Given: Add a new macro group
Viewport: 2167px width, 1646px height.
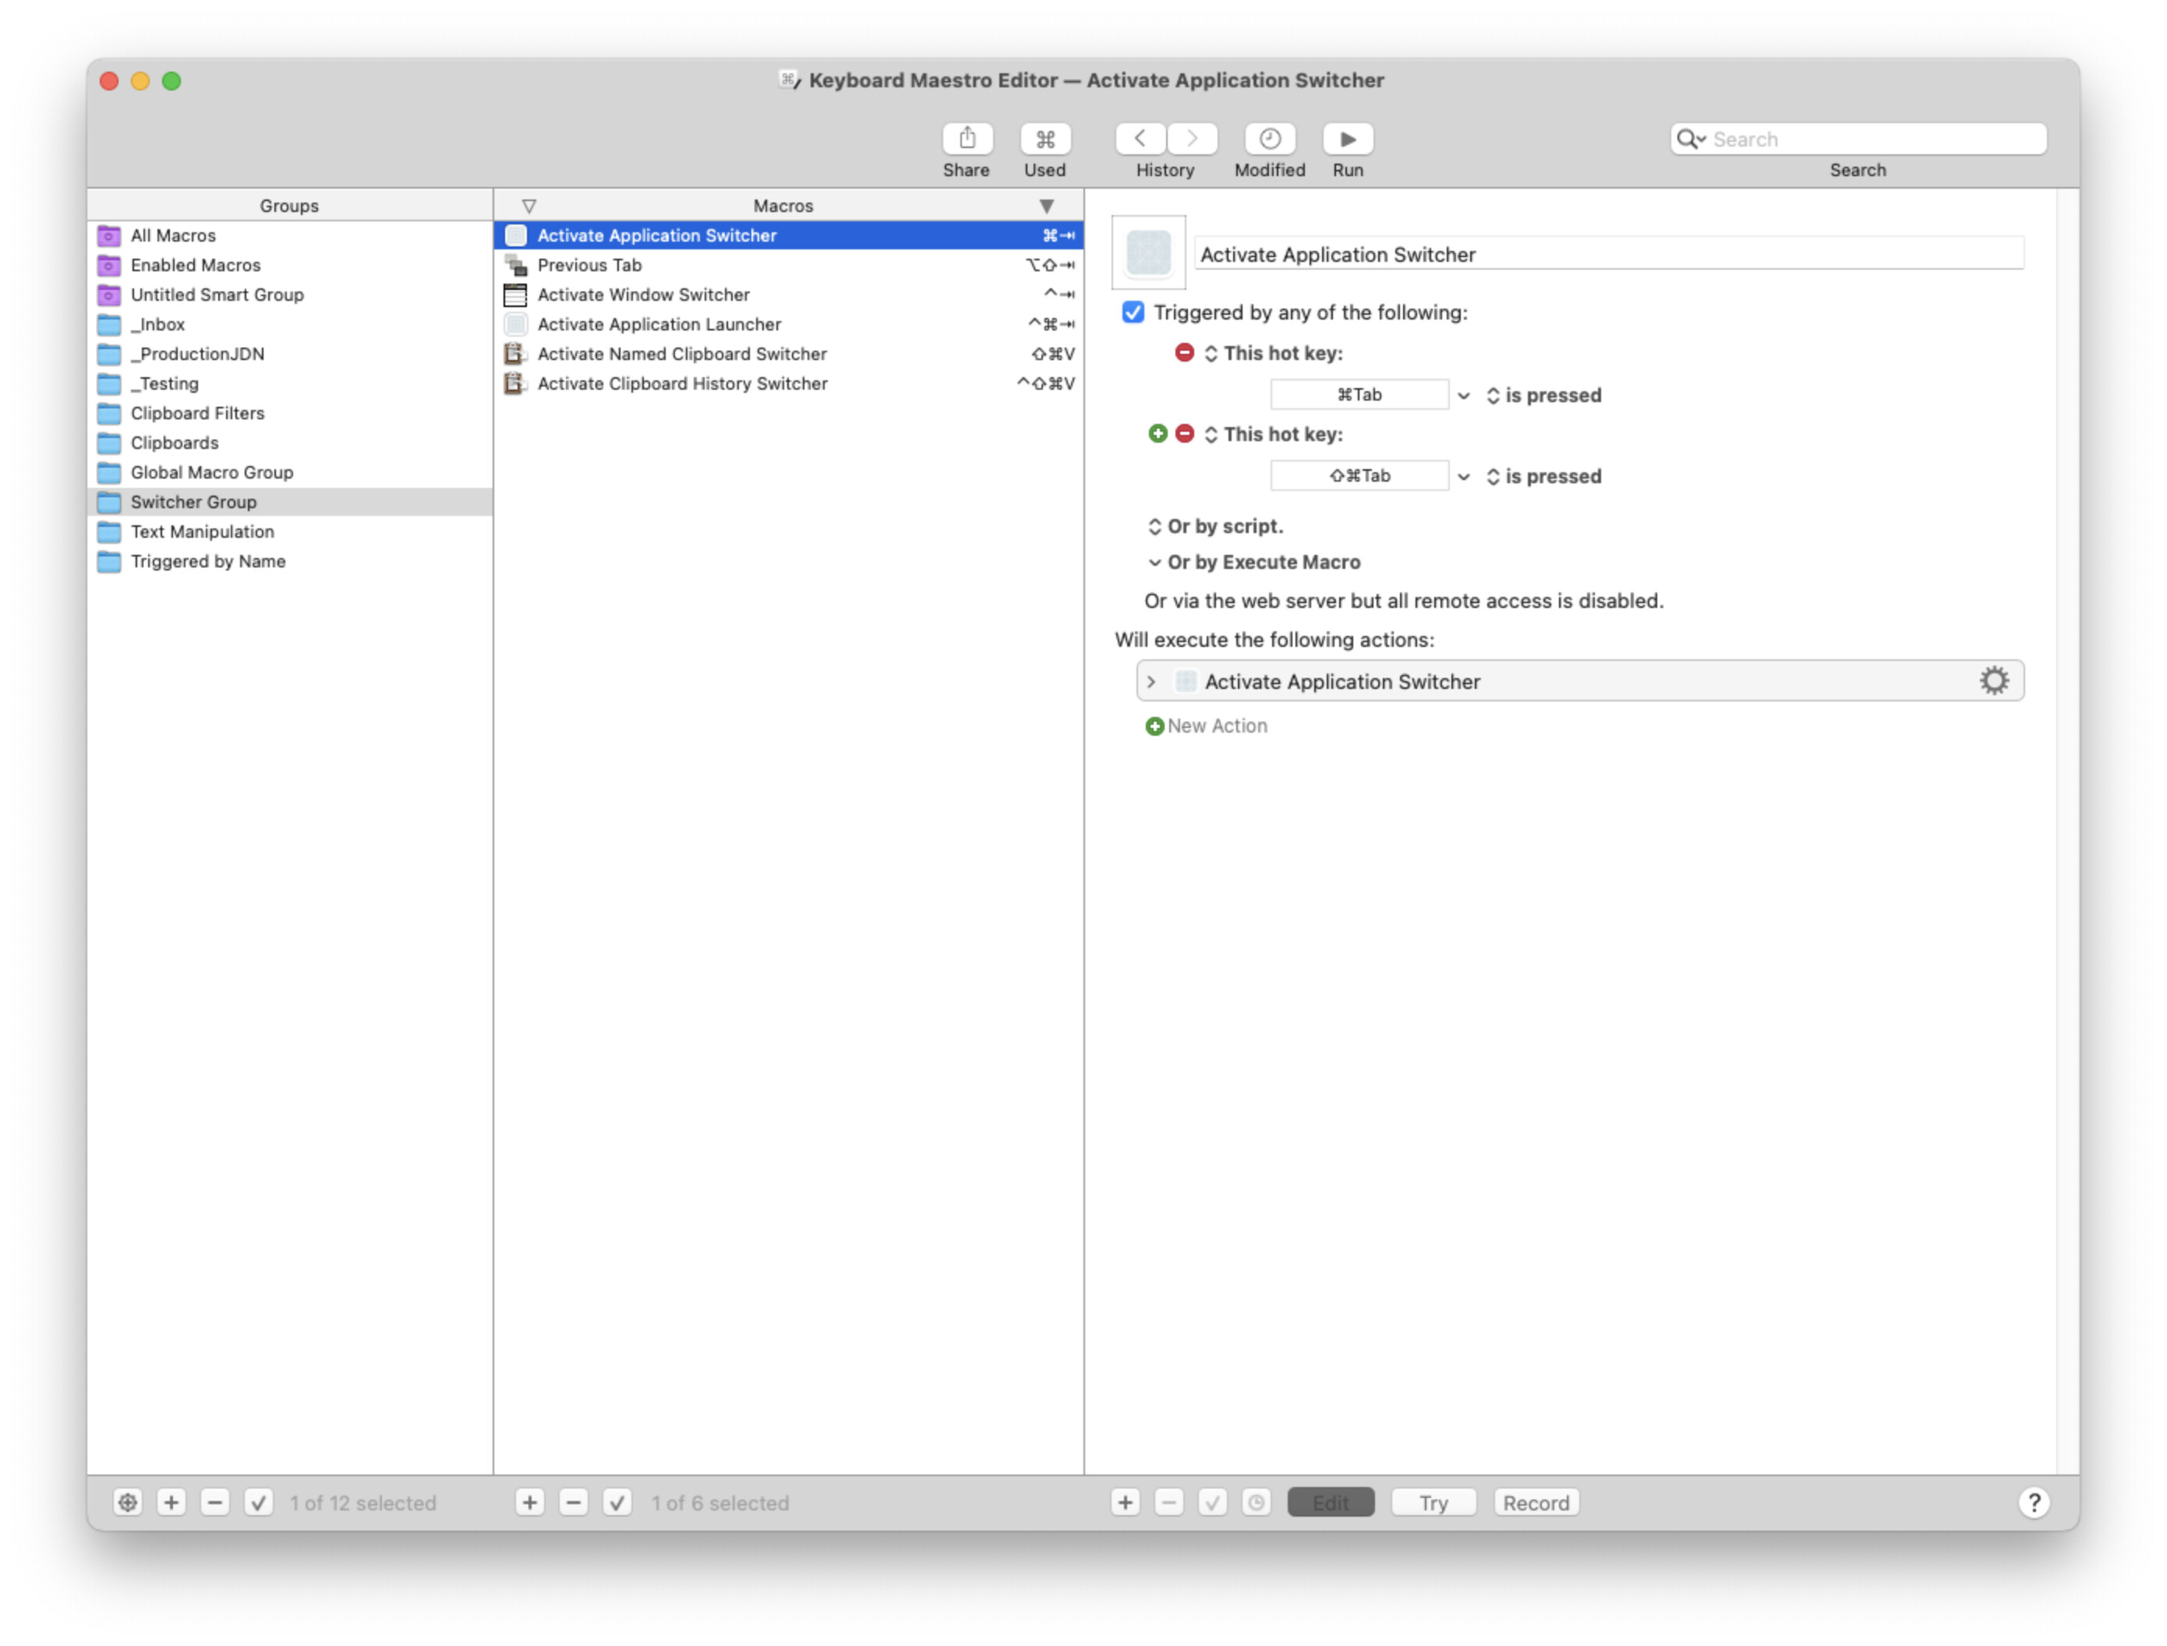Looking at the screenshot, I should (171, 1503).
